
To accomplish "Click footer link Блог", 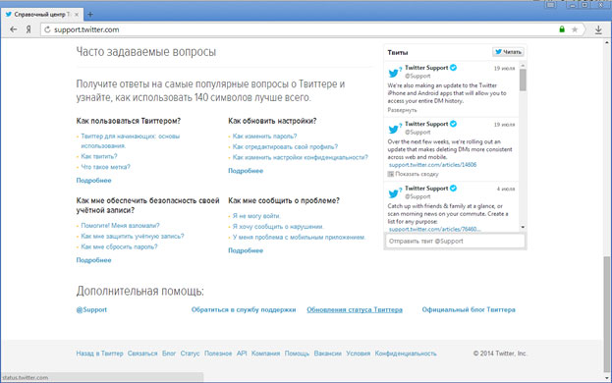I will click(x=169, y=354).
